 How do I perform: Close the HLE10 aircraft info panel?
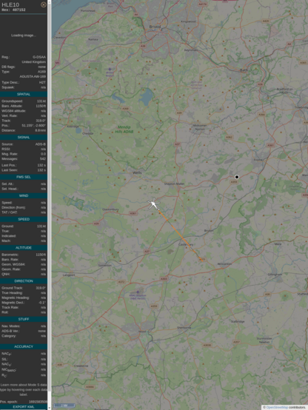[44, 4]
